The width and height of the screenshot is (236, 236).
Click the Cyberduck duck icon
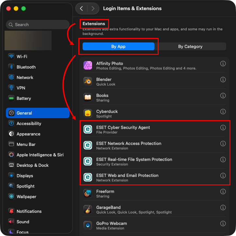click(x=88, y=113)
